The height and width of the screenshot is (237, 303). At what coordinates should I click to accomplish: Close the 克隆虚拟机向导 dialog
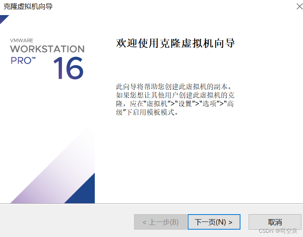coord(300,7)
